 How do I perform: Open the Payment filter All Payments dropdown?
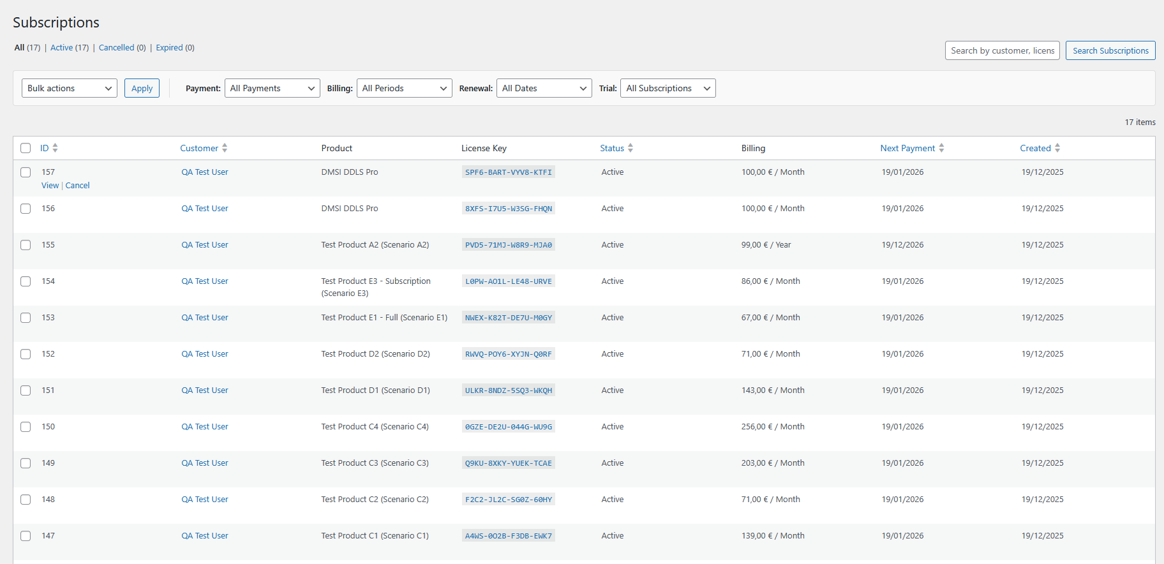pyautogui.click(x=272, y=88)
